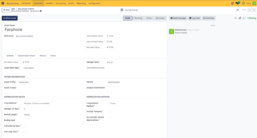This screenshot has height=138, width=257.
Task: Search chatter messages with magnifier icon
Action: (235, 18)
